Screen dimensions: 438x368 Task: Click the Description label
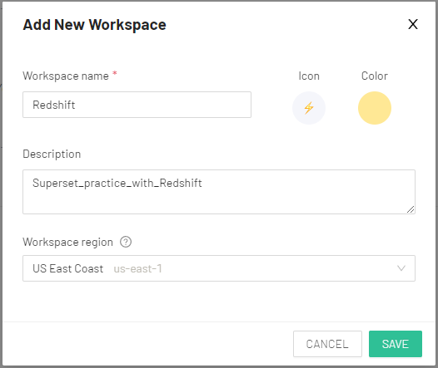click(52, 154)
